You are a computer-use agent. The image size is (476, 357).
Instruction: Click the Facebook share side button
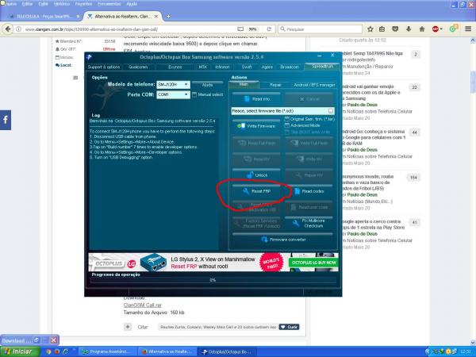[x=6, y=120]
